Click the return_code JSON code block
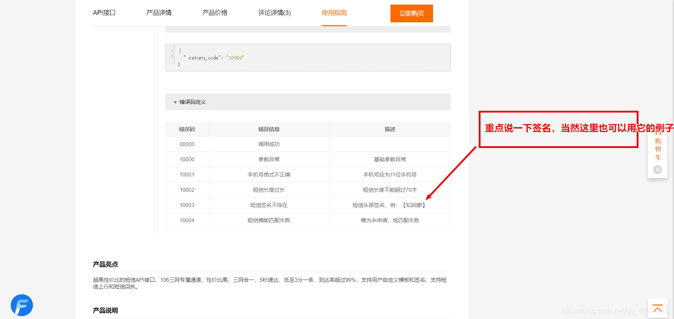 308,58
